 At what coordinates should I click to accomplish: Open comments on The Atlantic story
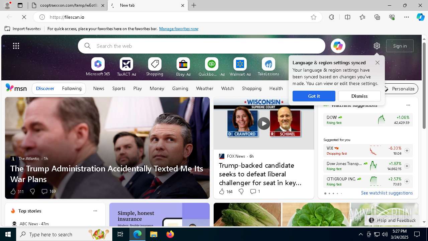click(48, 191)
